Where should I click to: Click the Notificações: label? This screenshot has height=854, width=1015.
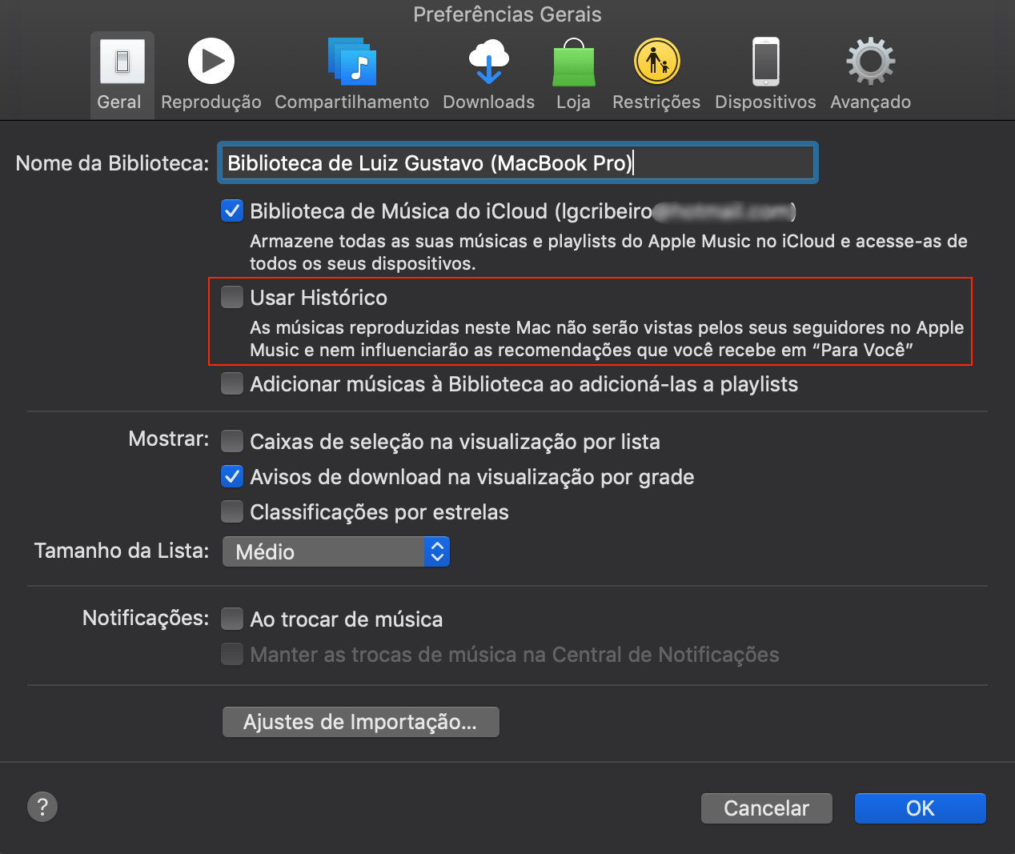pyautogui.click(x=146, y=618)
